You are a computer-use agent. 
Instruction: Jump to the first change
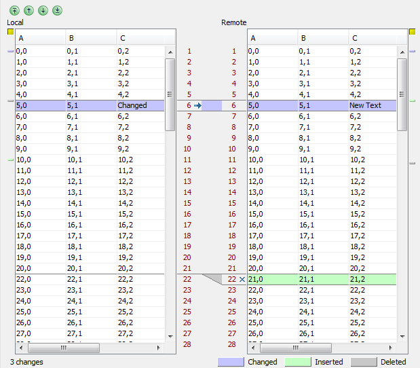pos(14,10)
